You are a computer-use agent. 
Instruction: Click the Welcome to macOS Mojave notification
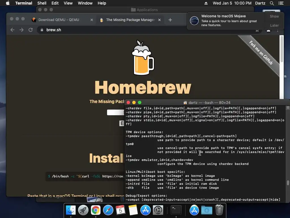tap(226, 20)
